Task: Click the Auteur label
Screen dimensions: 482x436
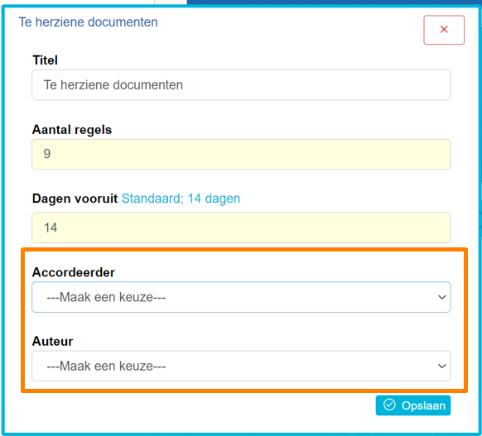Action: pyautogui.click(x=52, y=341)
